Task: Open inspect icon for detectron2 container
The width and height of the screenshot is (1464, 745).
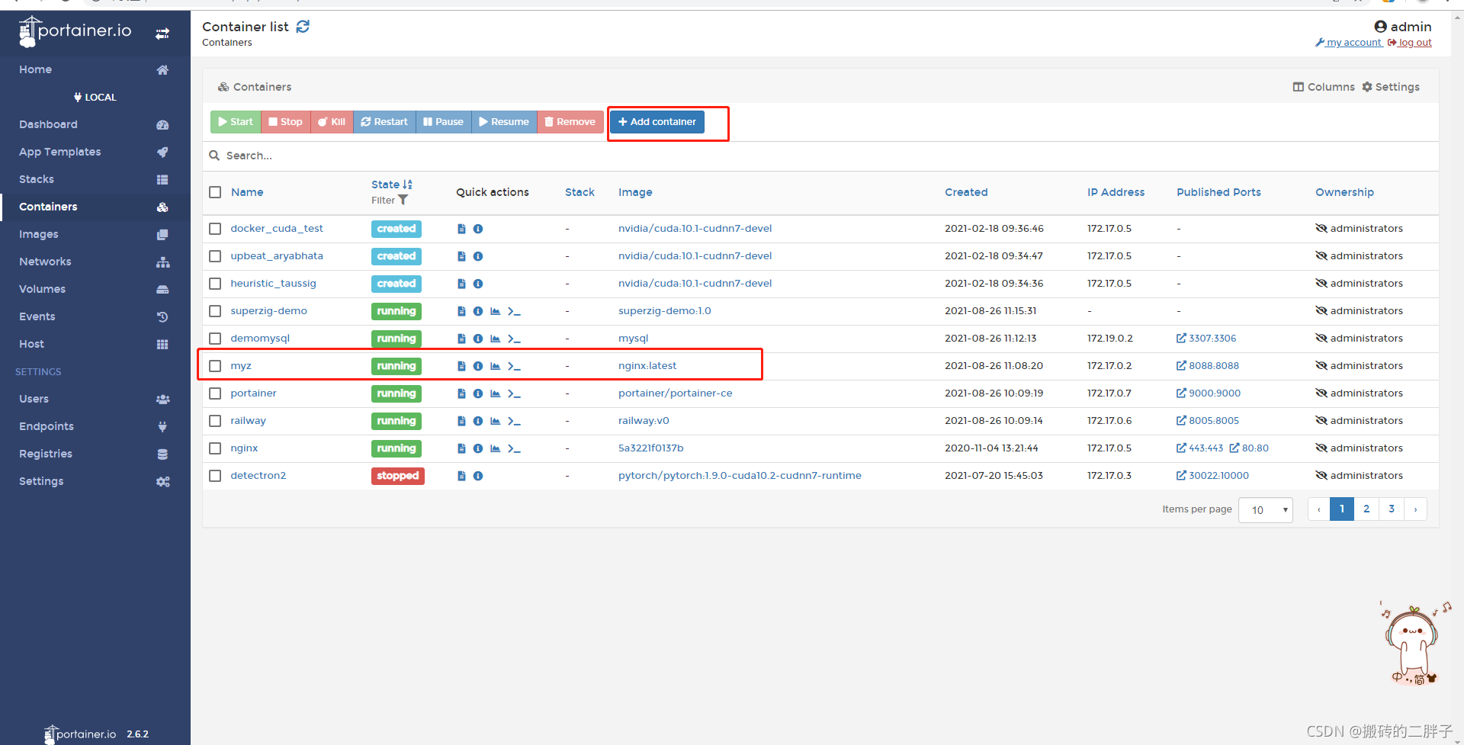Action: click(478, 476)
